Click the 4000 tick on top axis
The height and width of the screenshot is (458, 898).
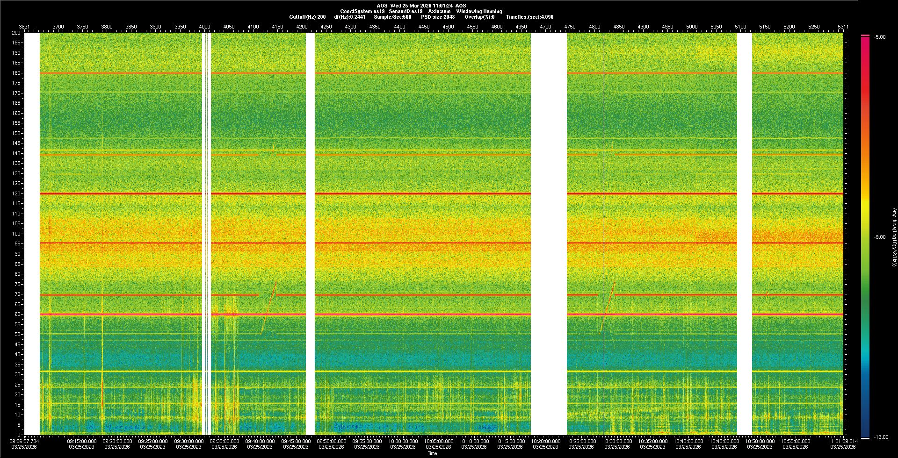pyautogui.click(x=204, y=27)
